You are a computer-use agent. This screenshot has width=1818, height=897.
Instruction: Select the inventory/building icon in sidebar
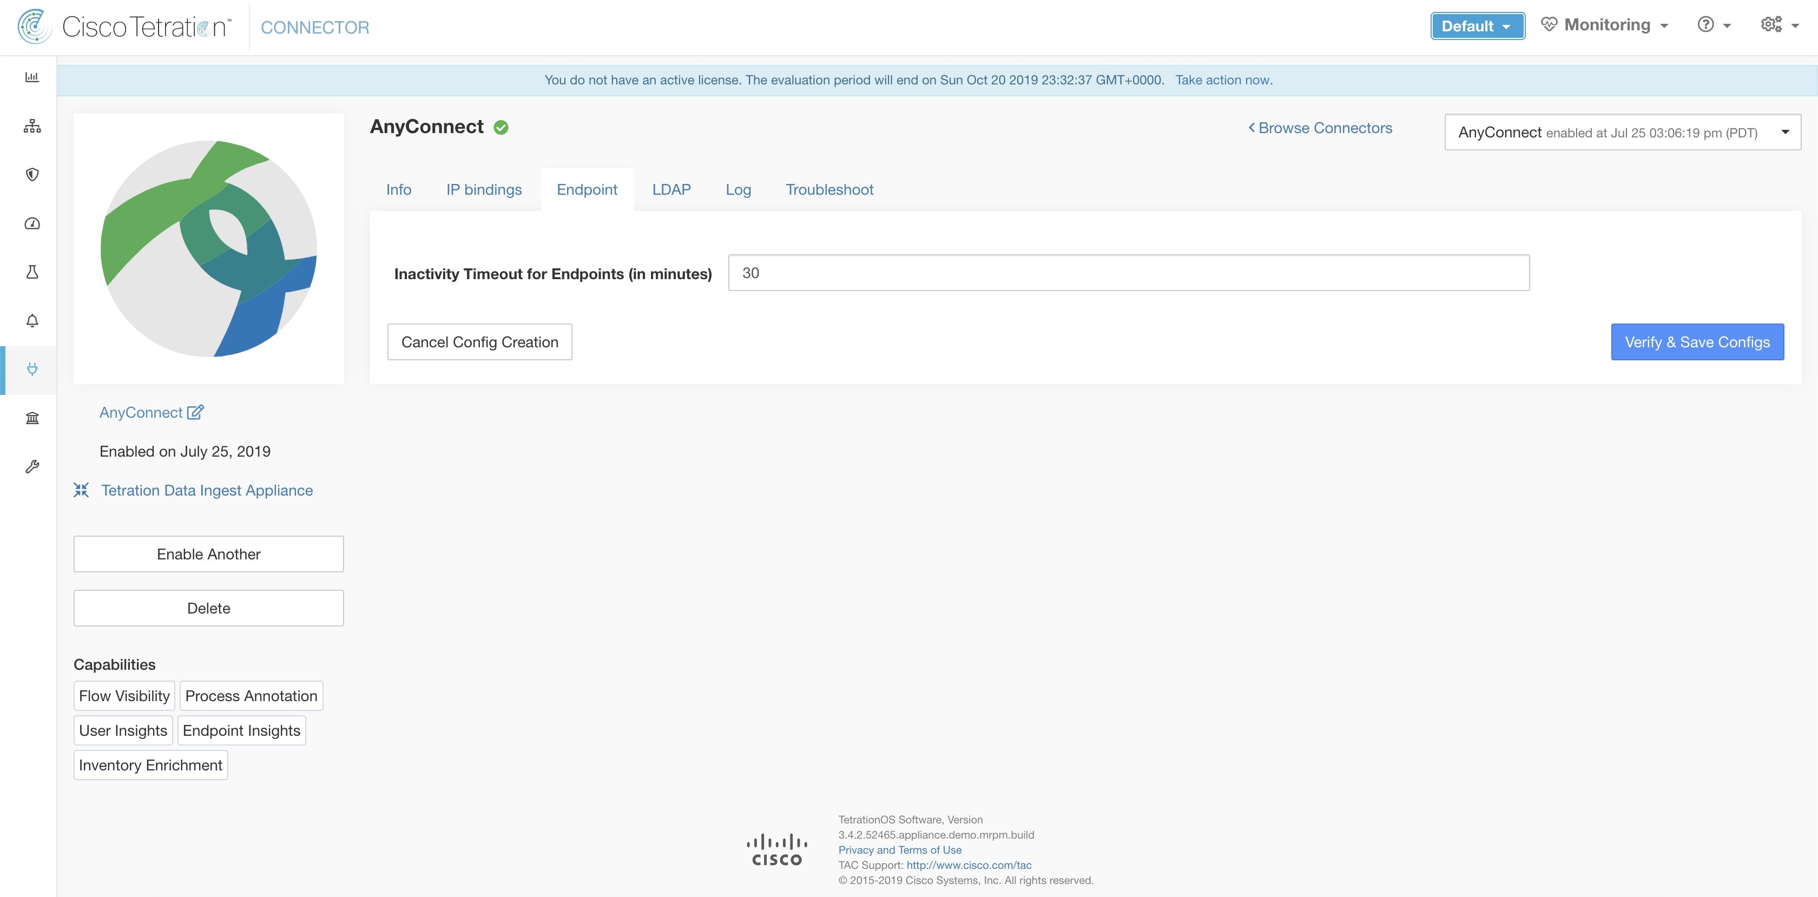tap(31, 417)
